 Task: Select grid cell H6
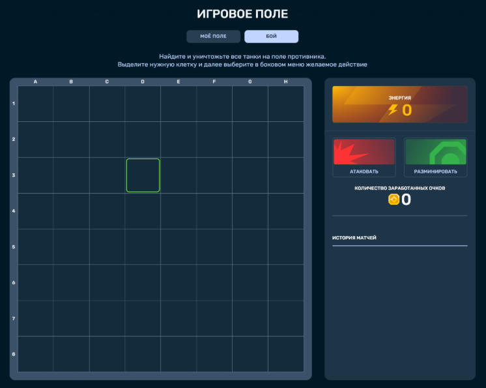coord(286,282)
